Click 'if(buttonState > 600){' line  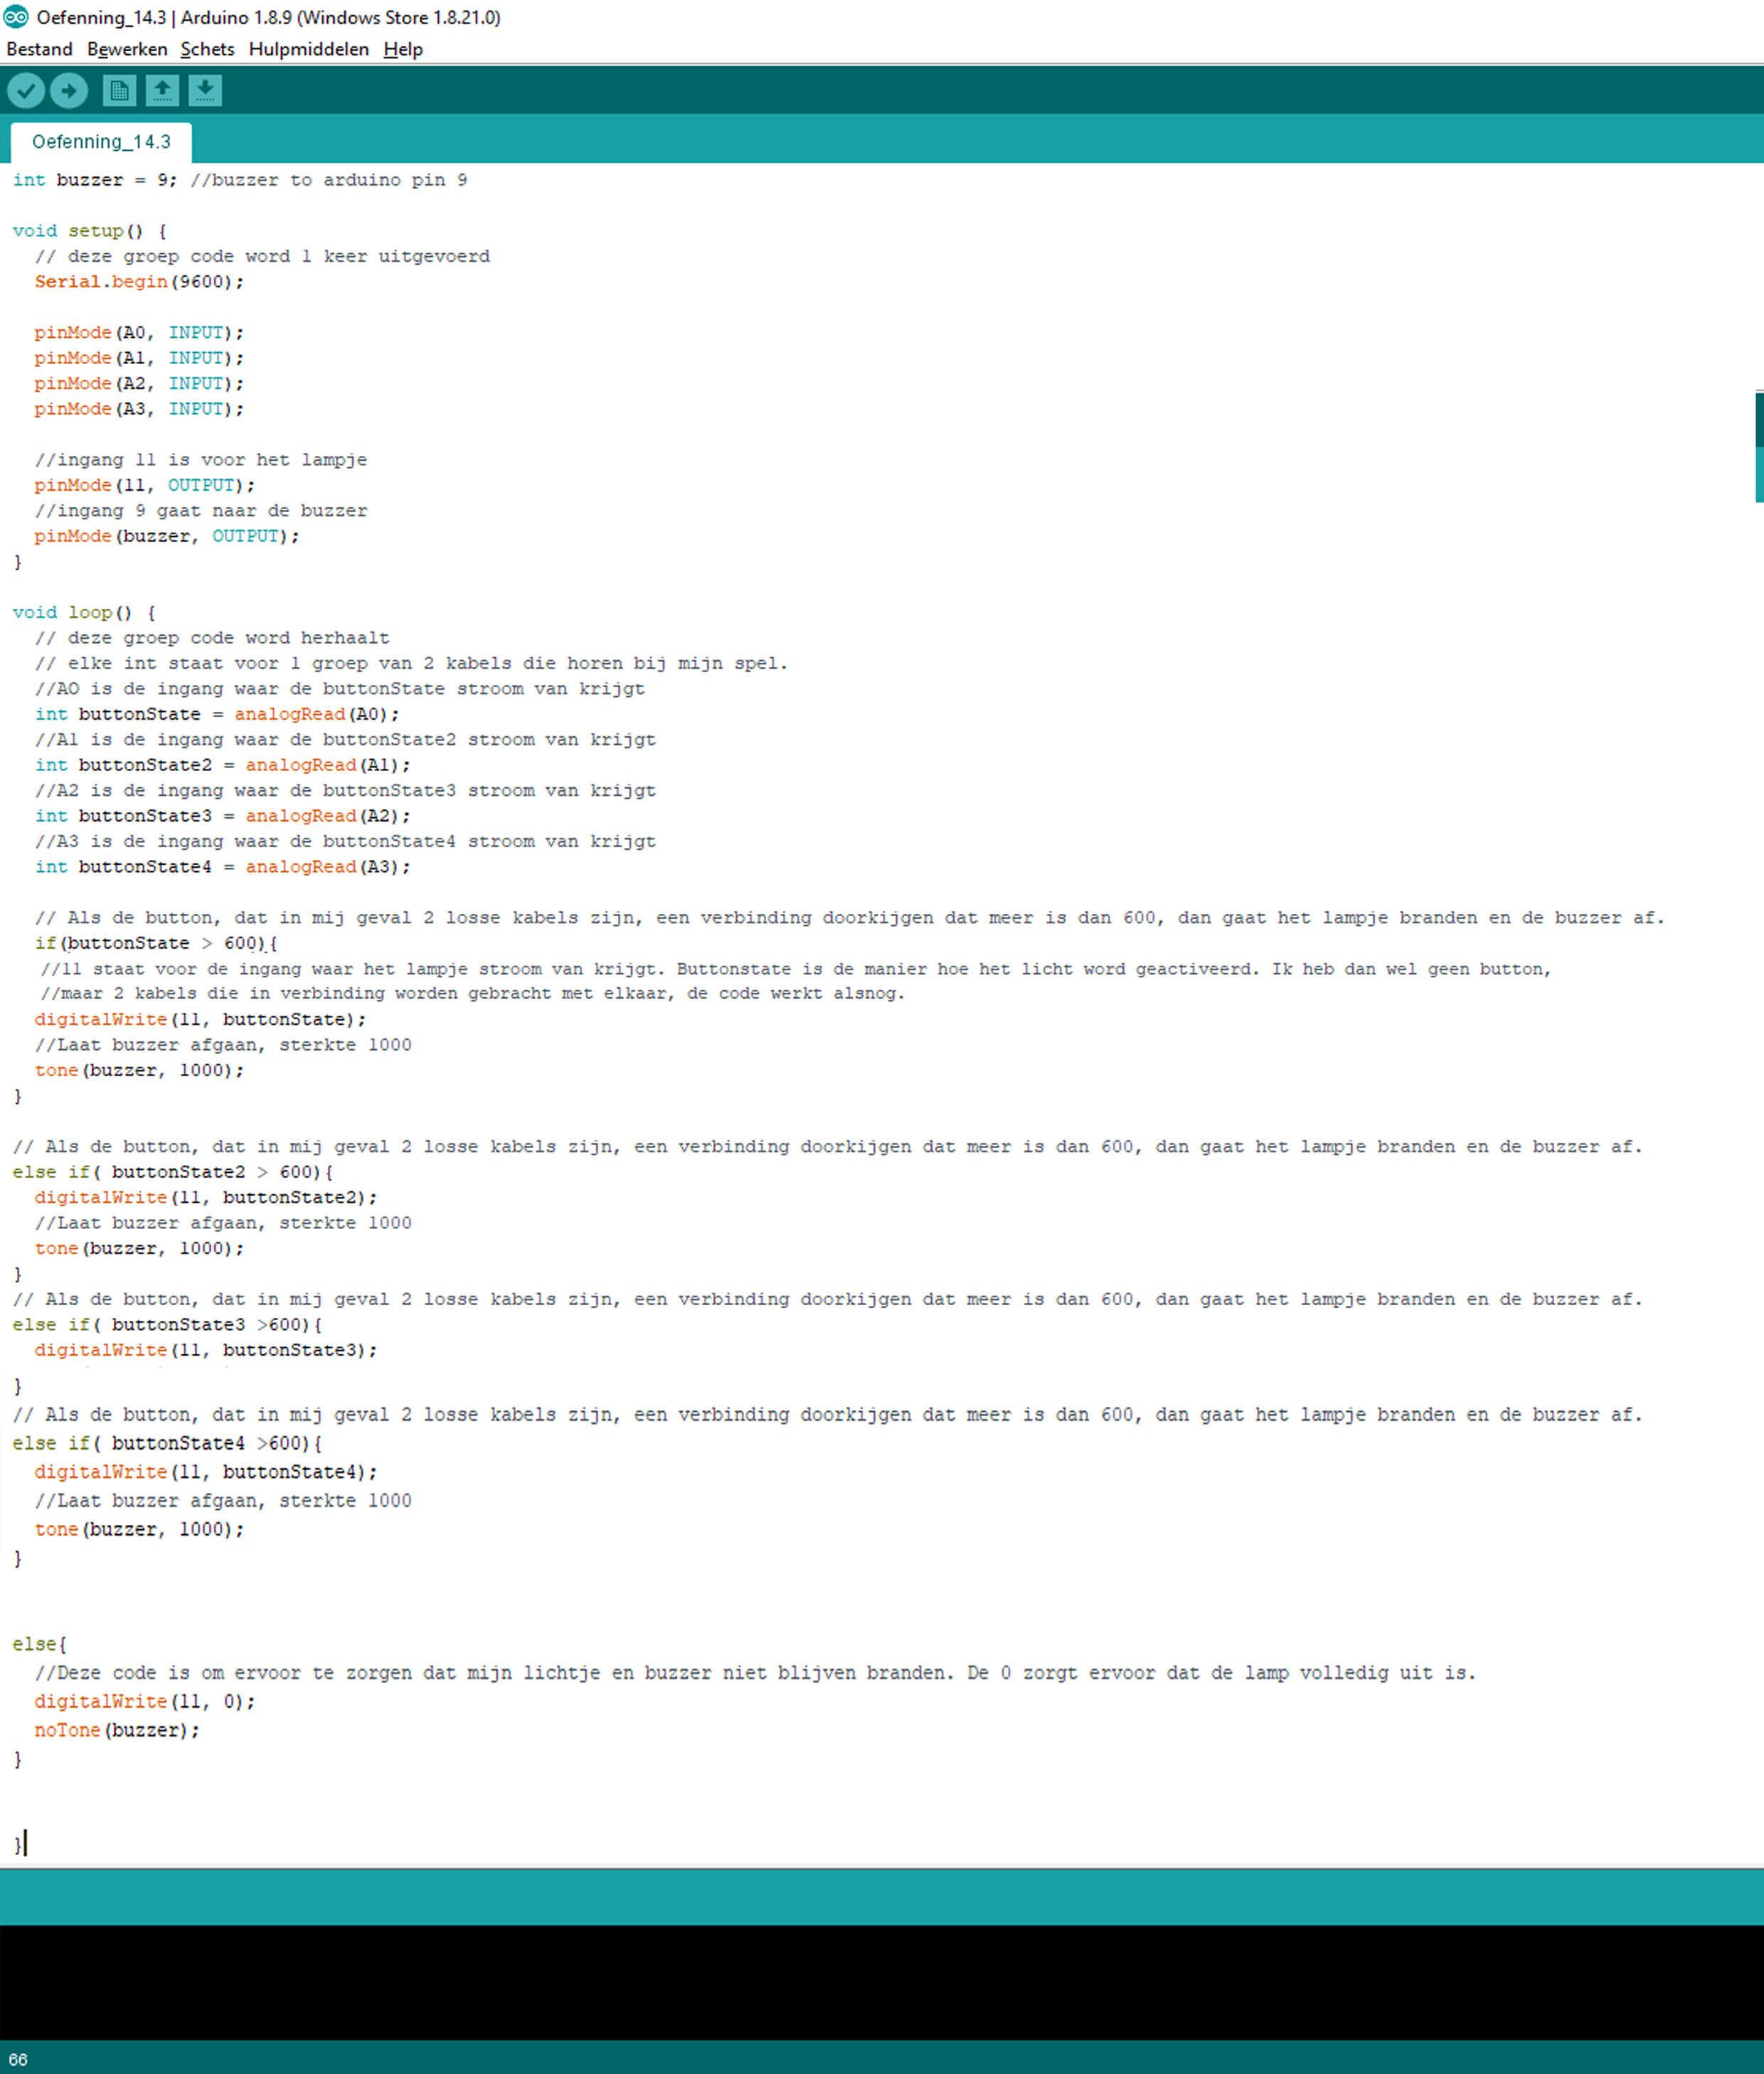pyautogui.click(x=156, y=943)
